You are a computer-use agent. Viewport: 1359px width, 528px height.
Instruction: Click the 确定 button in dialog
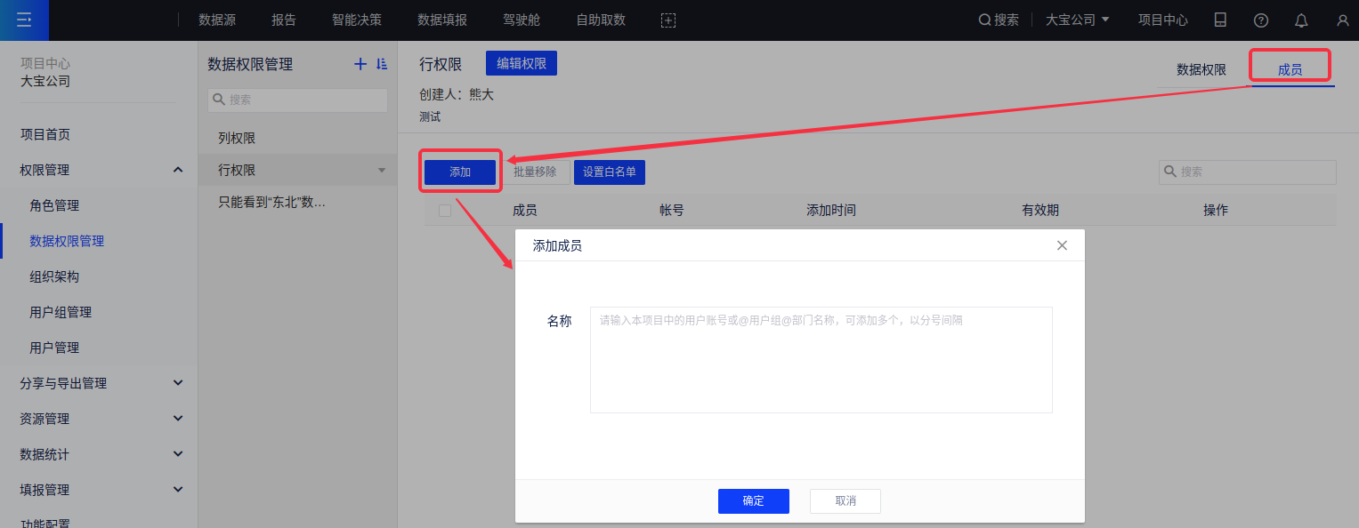pos(753,500)
